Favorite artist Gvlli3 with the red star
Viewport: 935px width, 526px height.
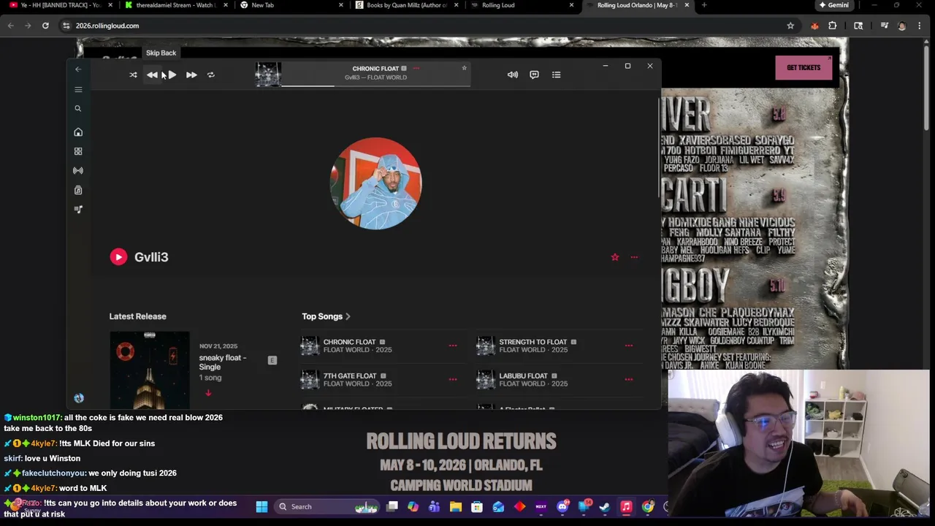(614, 257)
